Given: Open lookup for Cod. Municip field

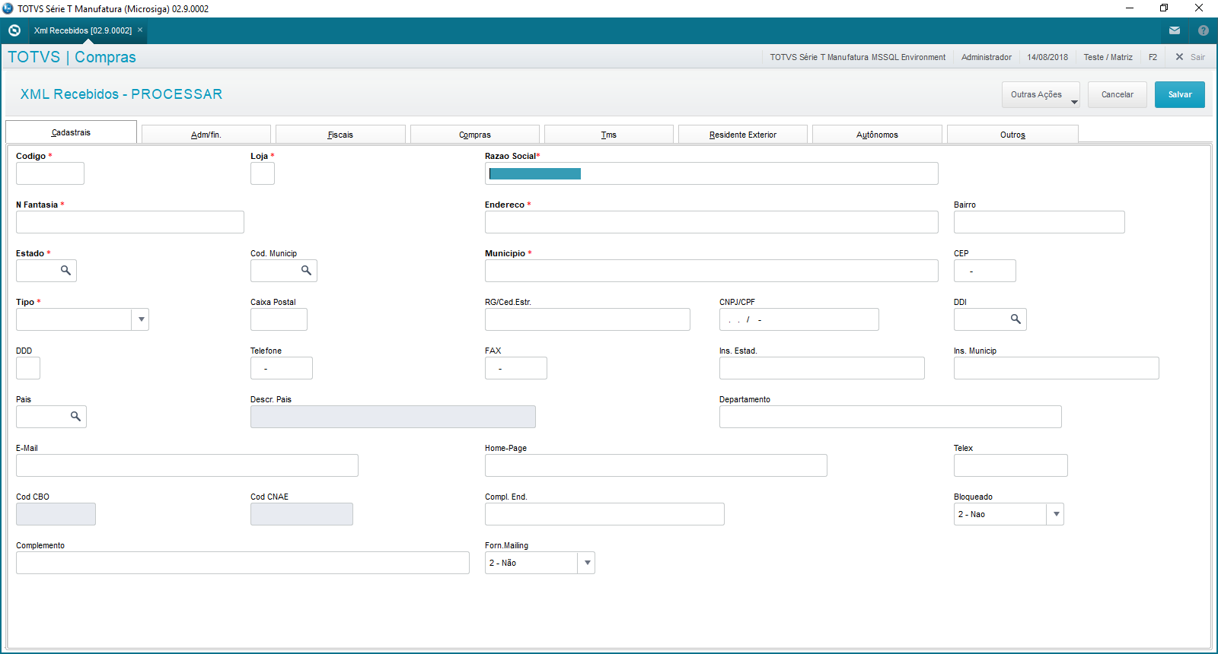Looking at the screenshot, I should click(306, 271).
